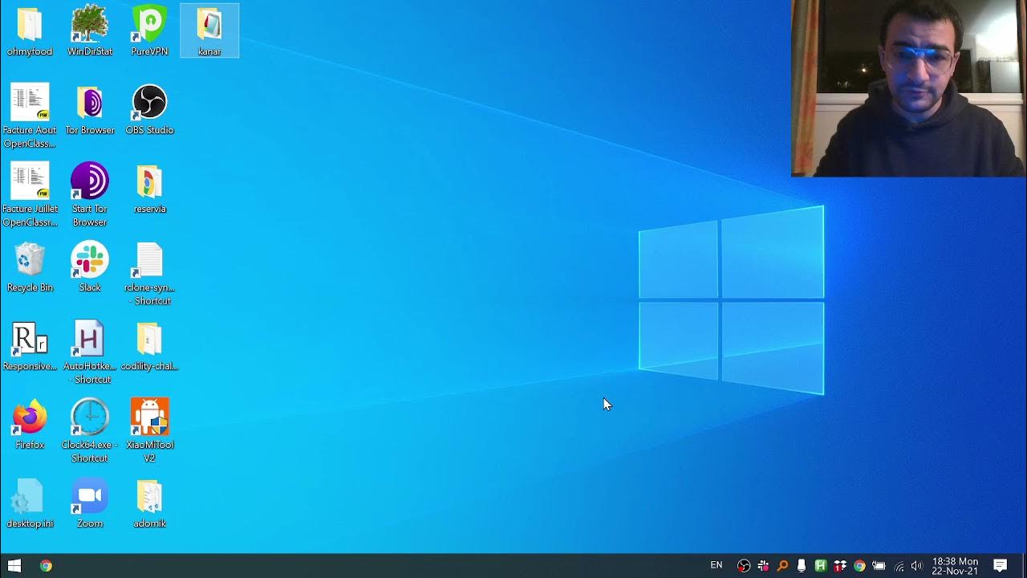The image size is (1027, 578).
Task: Select the Facture Juillet OpenClass file
Action: point(30,195)
